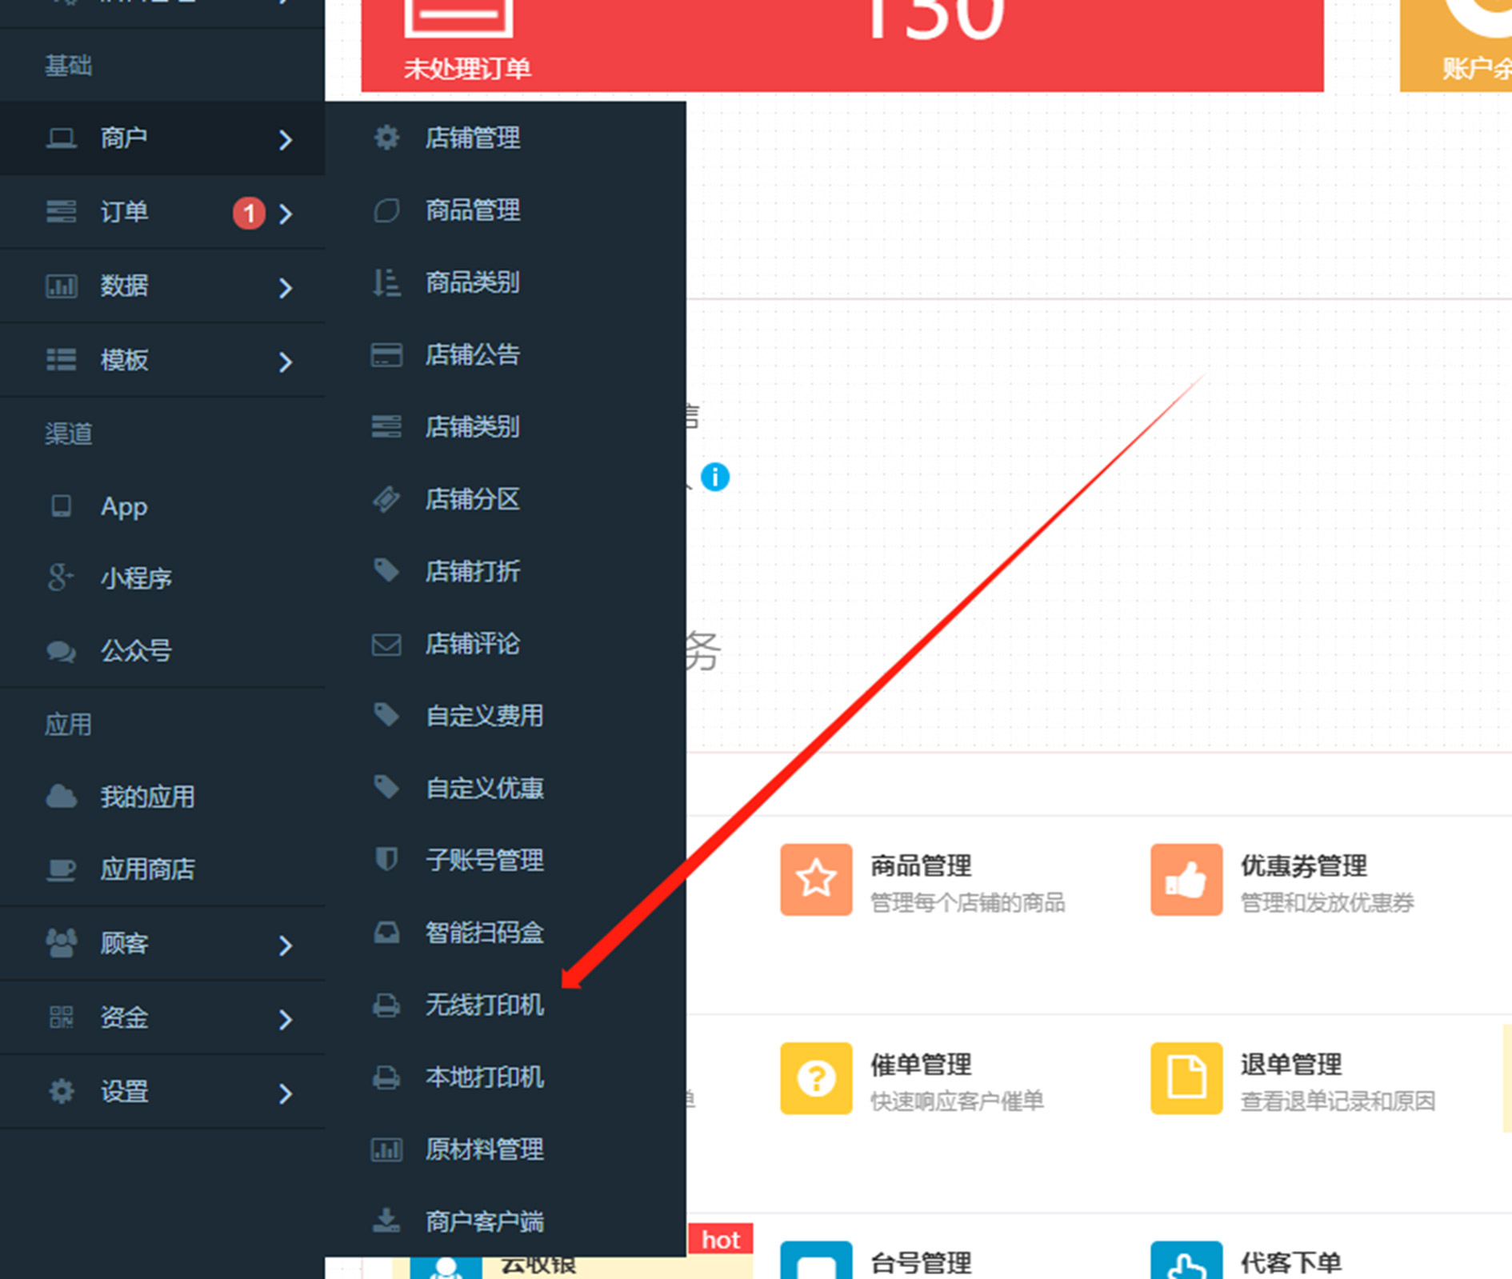Expand the 订单 sidebar chevron
The image size is (1512, 1279).
tap(286, 214)
